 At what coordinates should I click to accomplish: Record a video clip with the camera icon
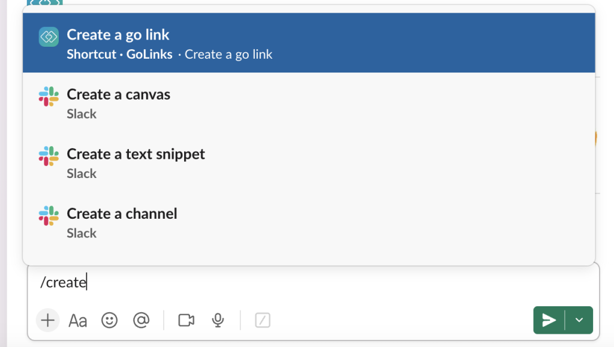186,321
